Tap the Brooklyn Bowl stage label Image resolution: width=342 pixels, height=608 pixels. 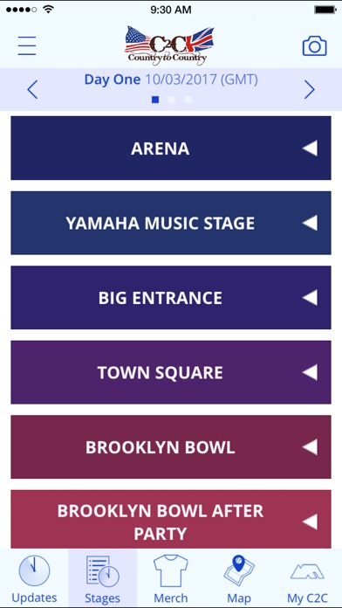[161, 447]
